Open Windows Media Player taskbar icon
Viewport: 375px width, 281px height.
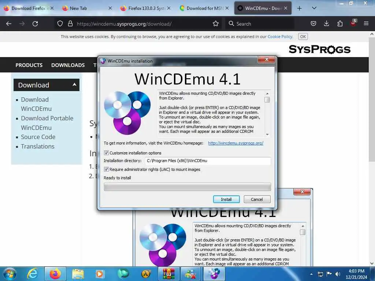(100, 274)
